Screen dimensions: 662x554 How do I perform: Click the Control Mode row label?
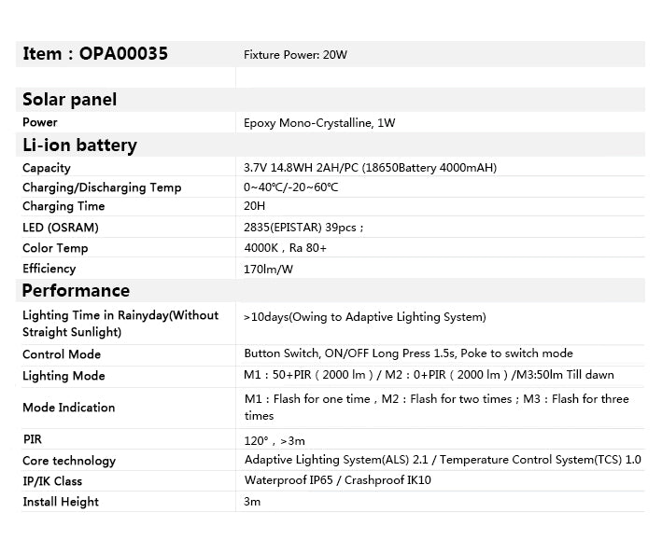[62, 354]
